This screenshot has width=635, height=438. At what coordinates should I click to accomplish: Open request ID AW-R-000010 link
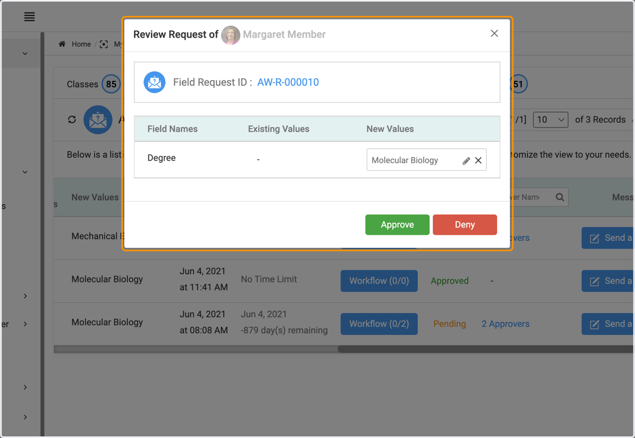[x=288, y=82]
